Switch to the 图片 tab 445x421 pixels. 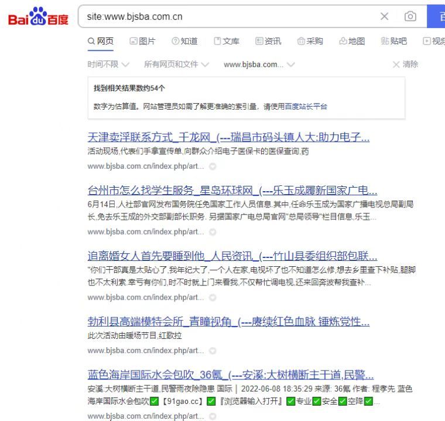click(x=142, y=41)
